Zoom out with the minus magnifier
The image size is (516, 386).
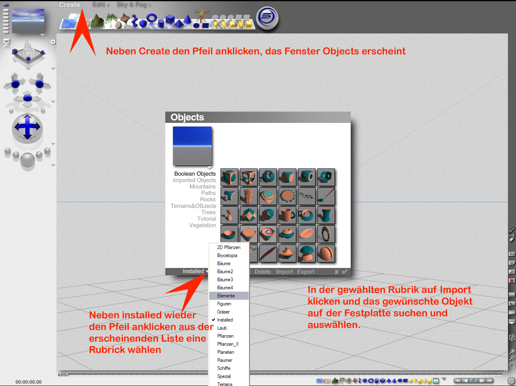(x=512, y=357)
